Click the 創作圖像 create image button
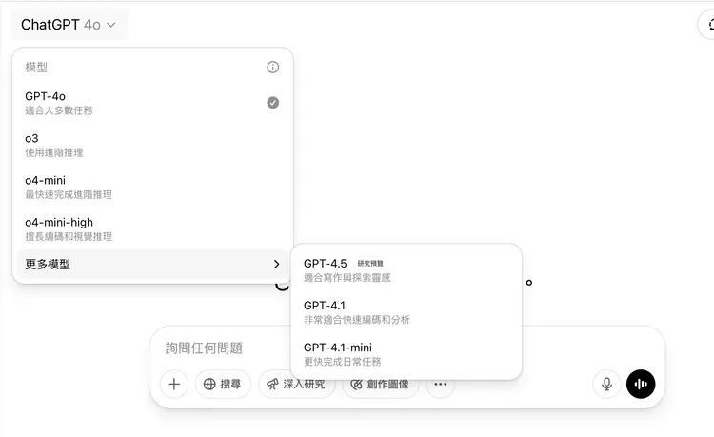Screen dimensions: 714x437 click(x=380, y=385)
